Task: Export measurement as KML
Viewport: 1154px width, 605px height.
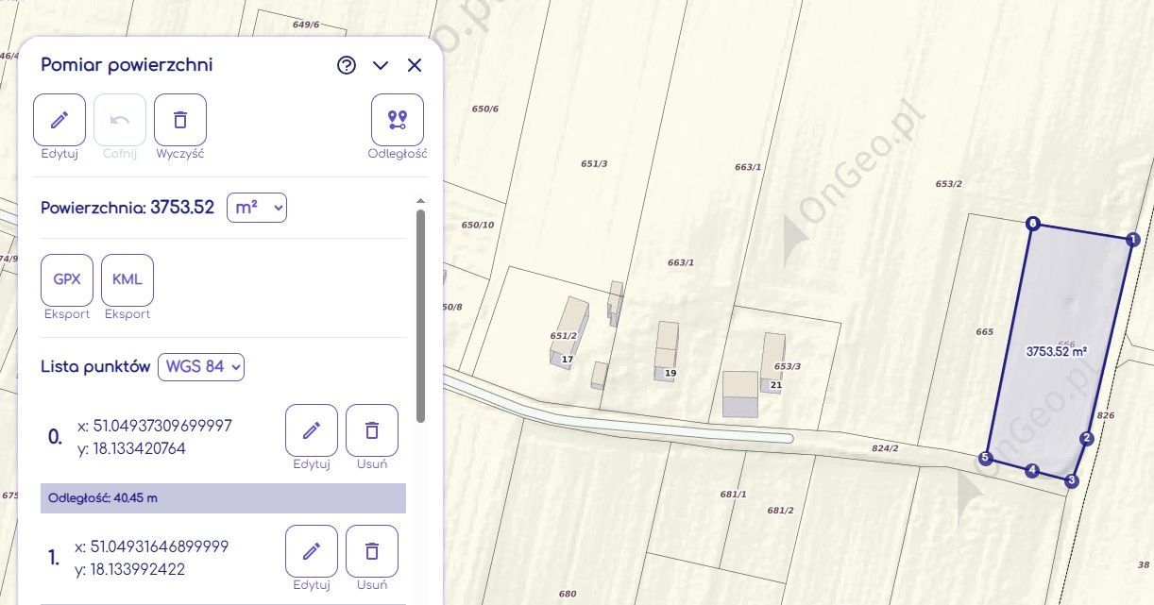Action: 127,280
